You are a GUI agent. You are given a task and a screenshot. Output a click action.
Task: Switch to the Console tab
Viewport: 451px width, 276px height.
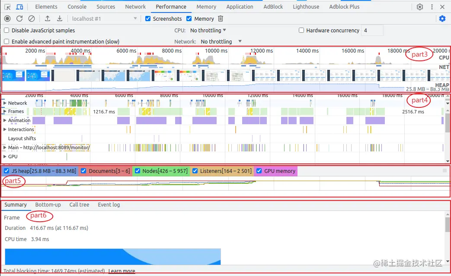[x=77, y=6]
